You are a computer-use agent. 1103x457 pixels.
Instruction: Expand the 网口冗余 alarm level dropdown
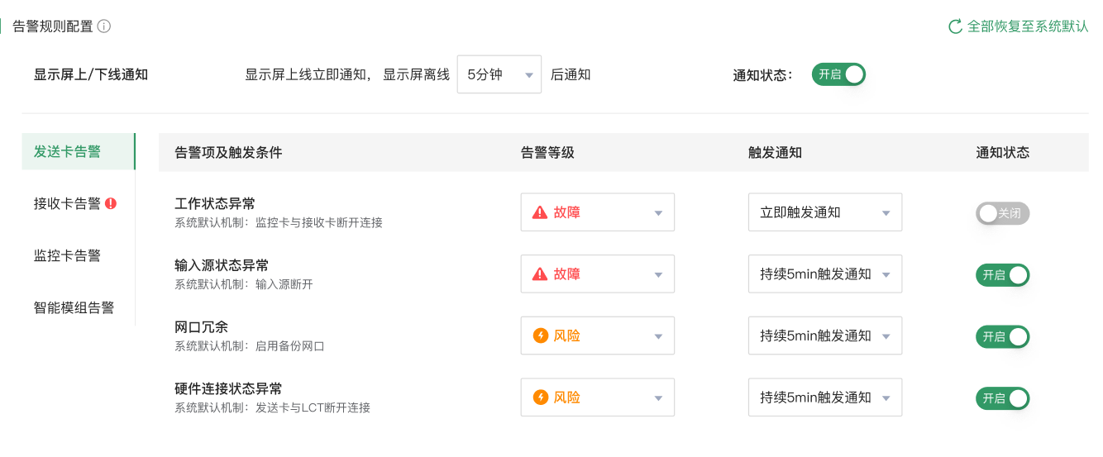598,336
